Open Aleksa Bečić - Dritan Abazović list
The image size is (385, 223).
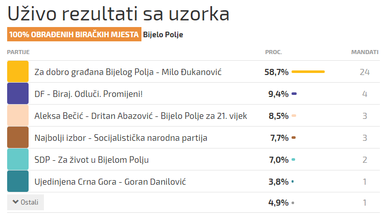140,116
